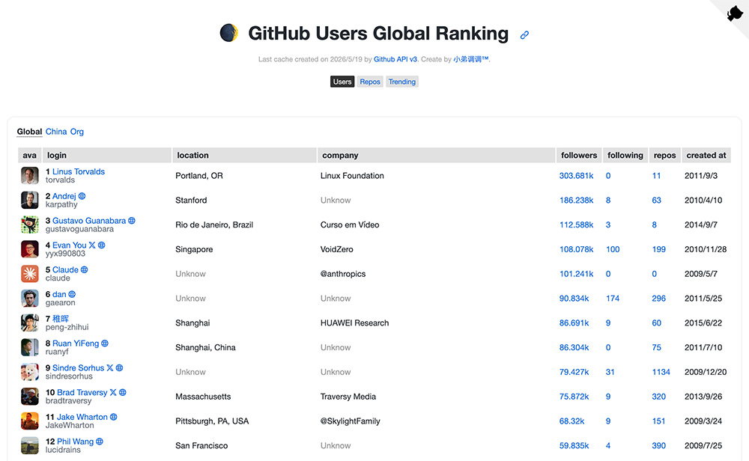Click JakeWharton's avatar thumbnail
Image resolution: width=749 pixels, height=461 pixels.
point(30,421)
